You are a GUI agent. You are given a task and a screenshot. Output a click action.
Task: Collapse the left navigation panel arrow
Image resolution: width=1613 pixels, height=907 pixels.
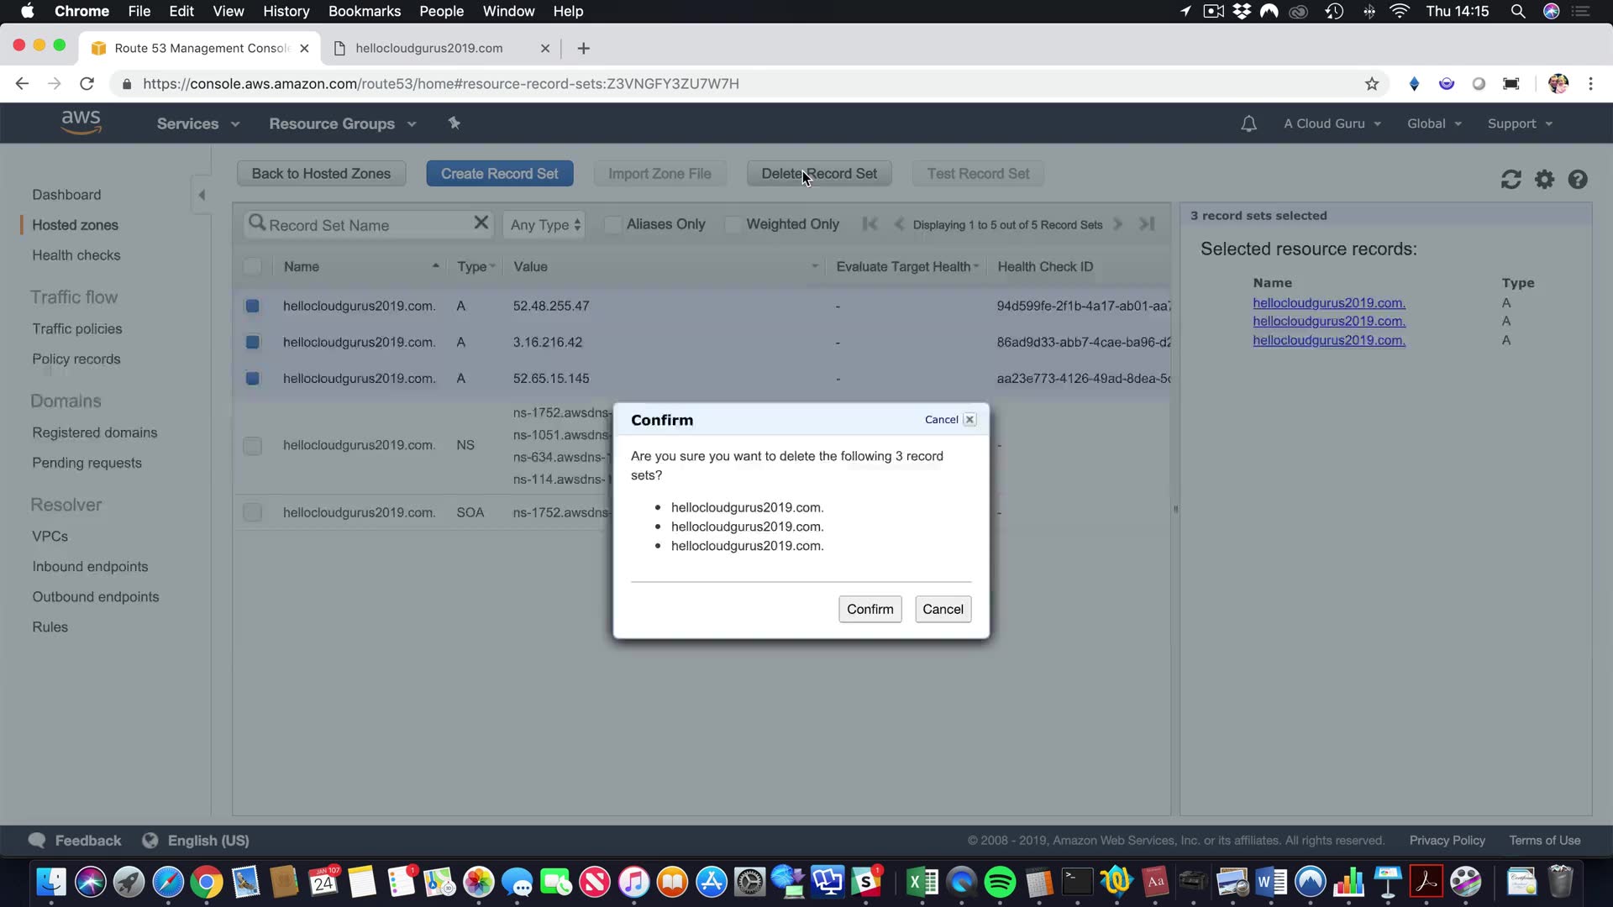pos(202,196)
